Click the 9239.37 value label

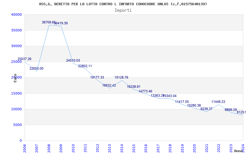click(x=206, y=109)
